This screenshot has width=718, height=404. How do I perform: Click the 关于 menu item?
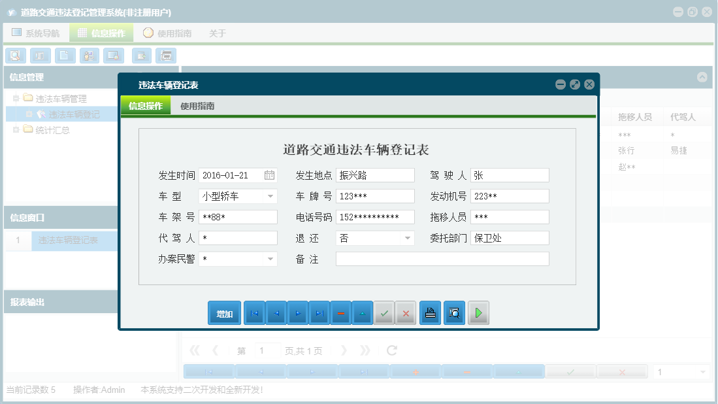point(217,33)
